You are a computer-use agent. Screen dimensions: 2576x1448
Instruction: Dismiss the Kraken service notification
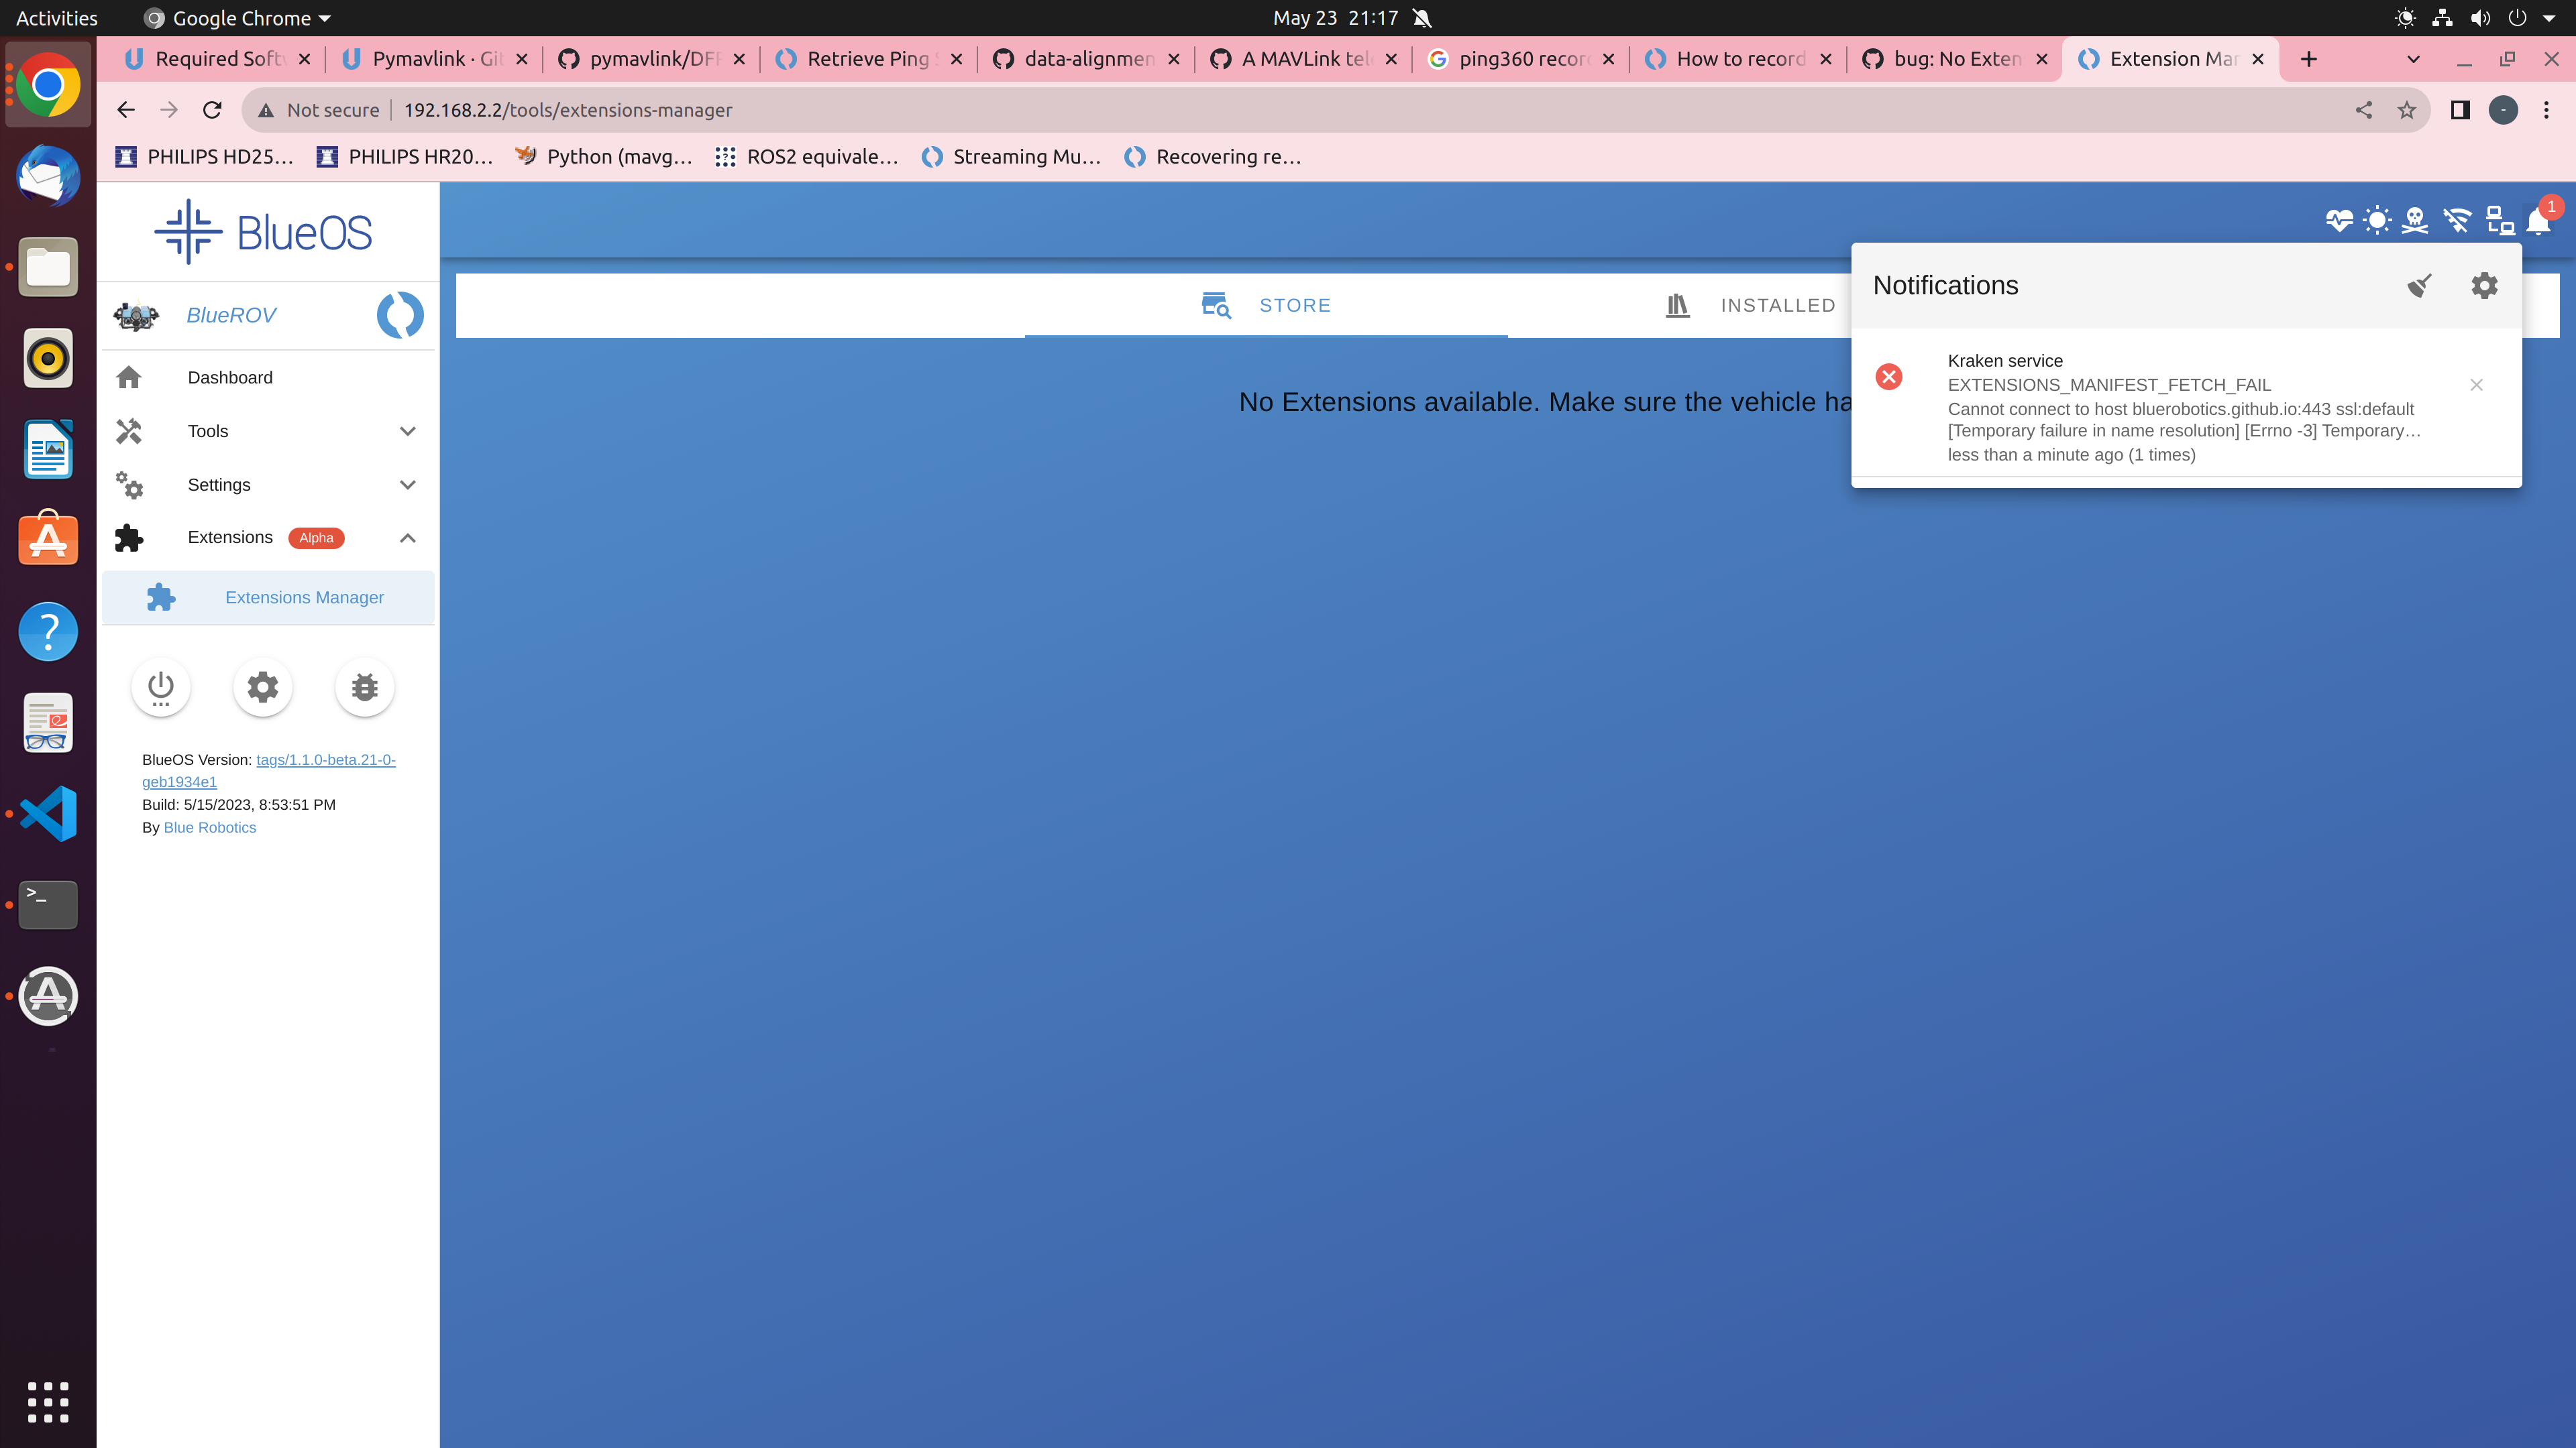(x=2476, y=383)
